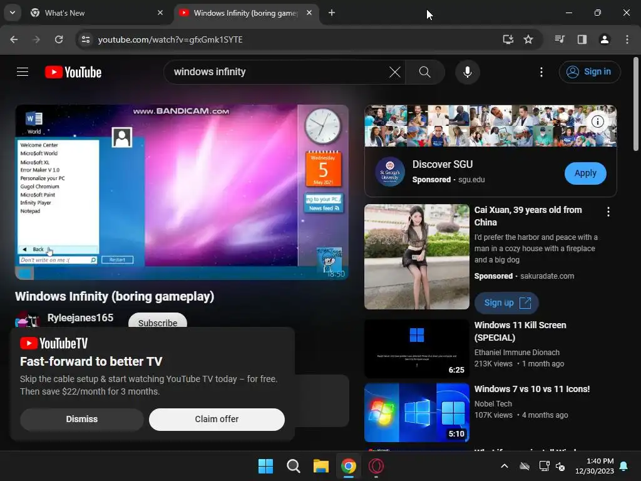
Task: Open the Windows 11 Kill Screen (SPECIAL) title
Action: pos(520,331)
